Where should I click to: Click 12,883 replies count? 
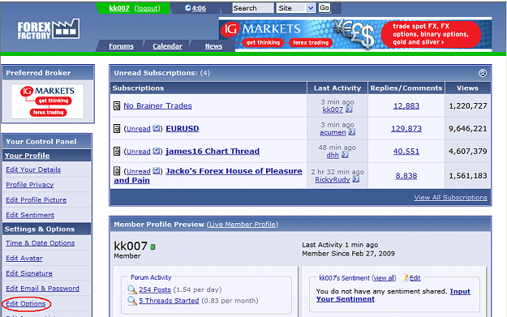[x=406, y=105]
